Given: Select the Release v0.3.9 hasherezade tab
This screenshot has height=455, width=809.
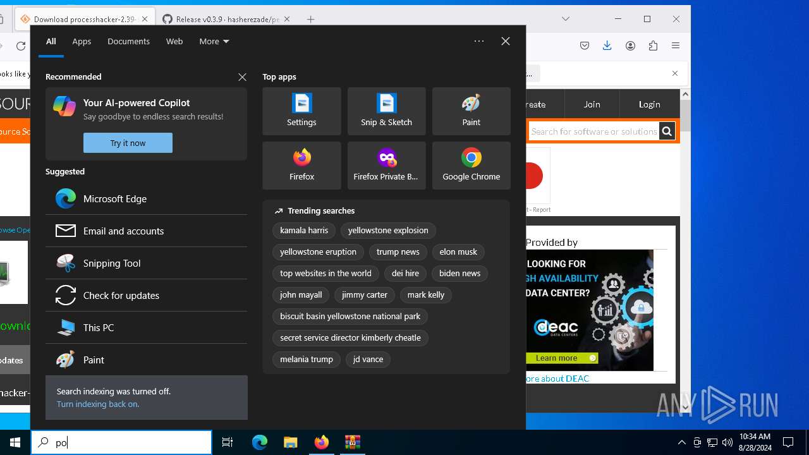Looking at the screenshot, I should (226, 19).
